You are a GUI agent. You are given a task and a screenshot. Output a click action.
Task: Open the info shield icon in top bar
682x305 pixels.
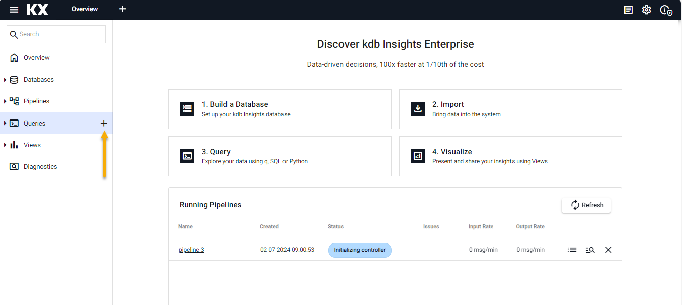pyautogui.click(x=666, y=10)
